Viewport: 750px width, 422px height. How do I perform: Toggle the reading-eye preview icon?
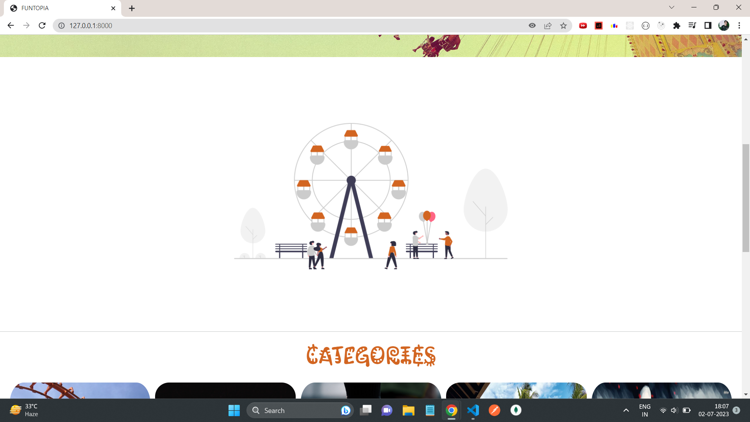pyautogui.click(x=532, y=25)
